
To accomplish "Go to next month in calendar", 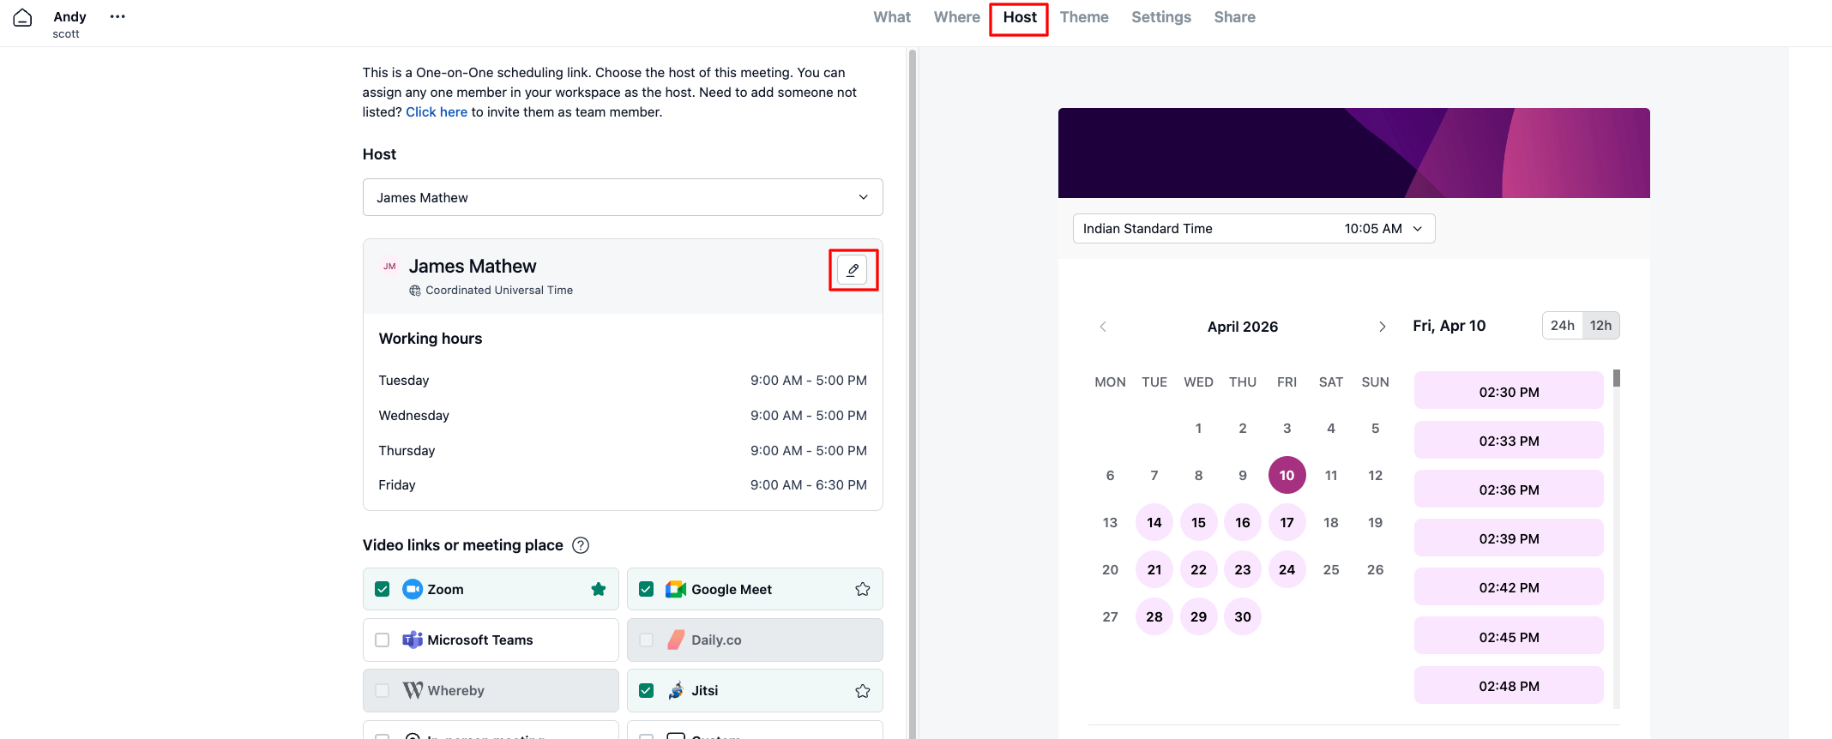I will tap(1382, 327).
